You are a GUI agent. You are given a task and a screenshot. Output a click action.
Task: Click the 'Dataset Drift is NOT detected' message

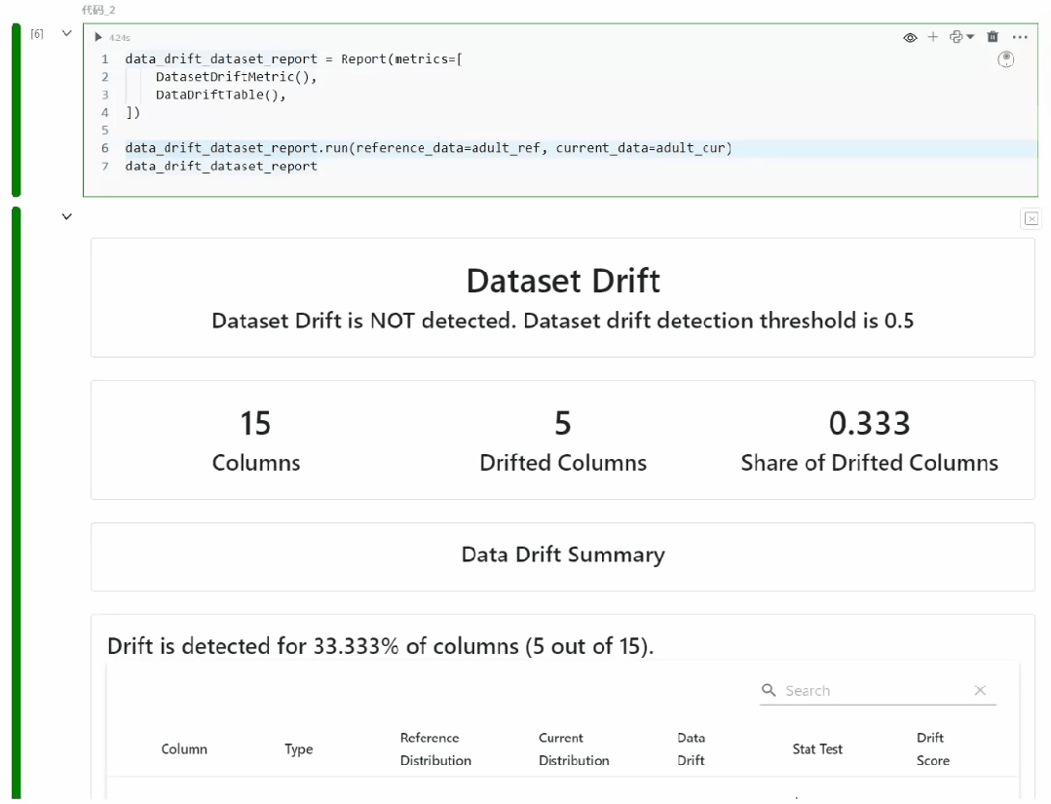563,321
